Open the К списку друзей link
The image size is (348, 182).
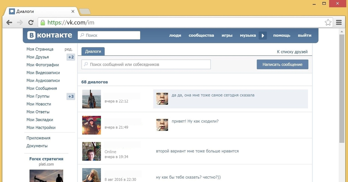292,52
